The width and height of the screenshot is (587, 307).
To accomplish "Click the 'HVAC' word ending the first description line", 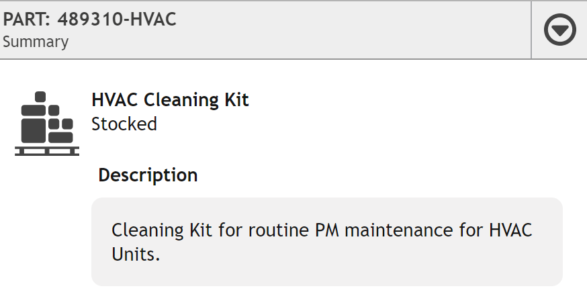I will (510, 230).
